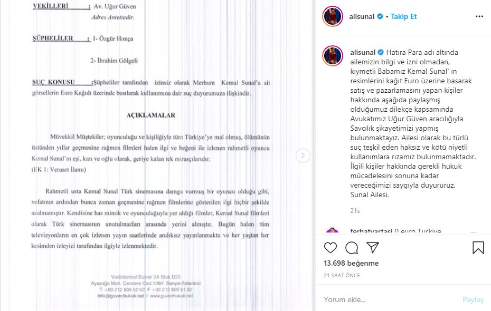Viewport: 491px width, 311px height.
Task: Open comments via the speech bubble icon
Action: (352, 248)
